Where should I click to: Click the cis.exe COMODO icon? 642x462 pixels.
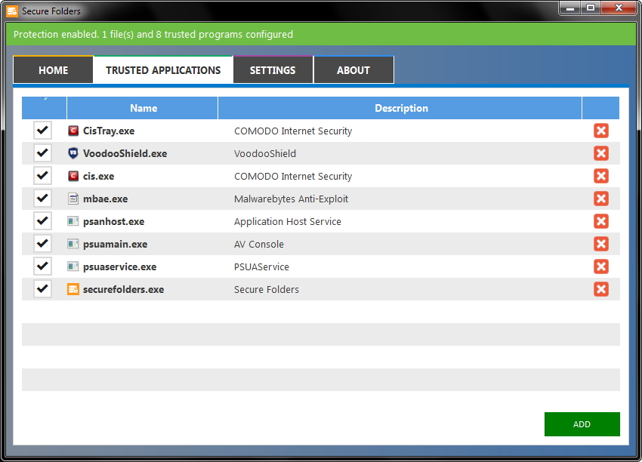[x=73, y=176]
